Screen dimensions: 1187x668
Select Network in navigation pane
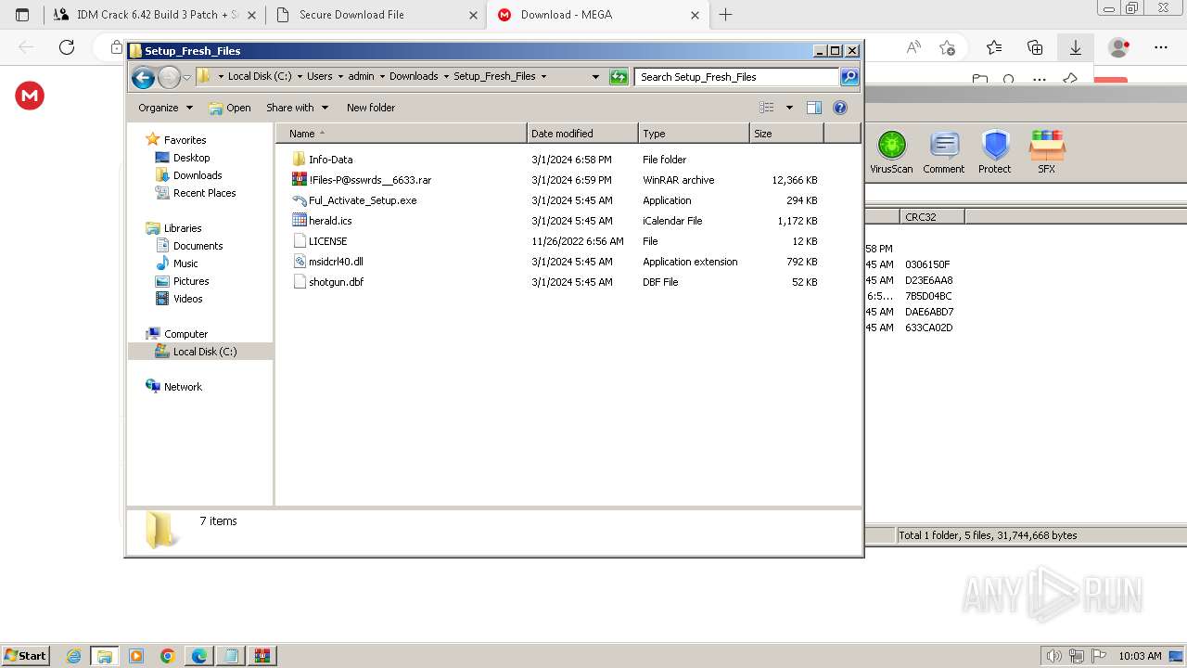point(183,387)
